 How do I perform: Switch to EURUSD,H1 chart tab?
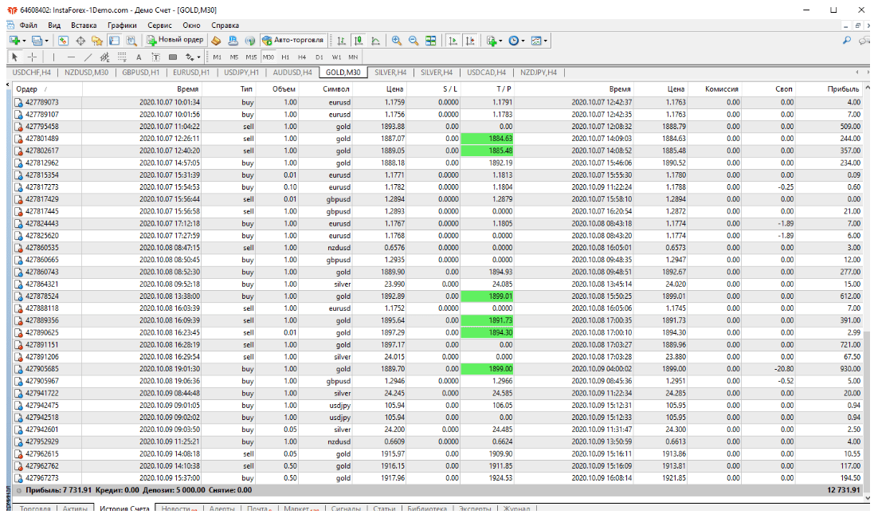pos(190,73)
